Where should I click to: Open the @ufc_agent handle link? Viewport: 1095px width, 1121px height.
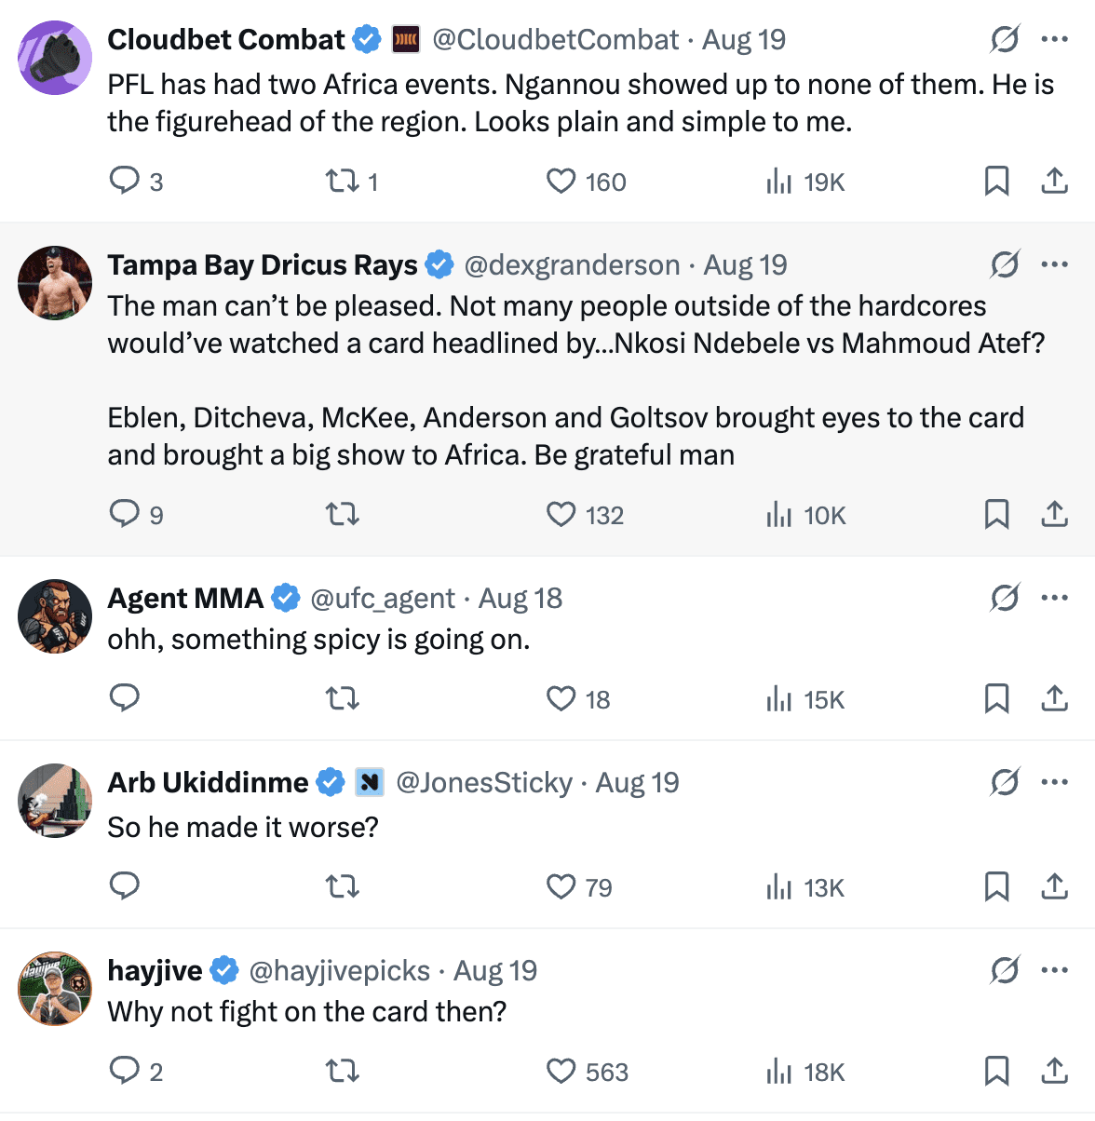click(x=382, y=599)
